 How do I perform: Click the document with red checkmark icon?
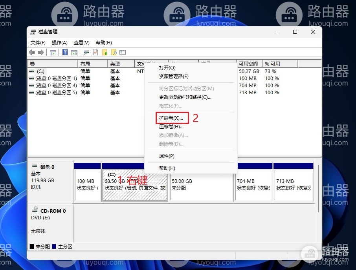coord(95,52)
